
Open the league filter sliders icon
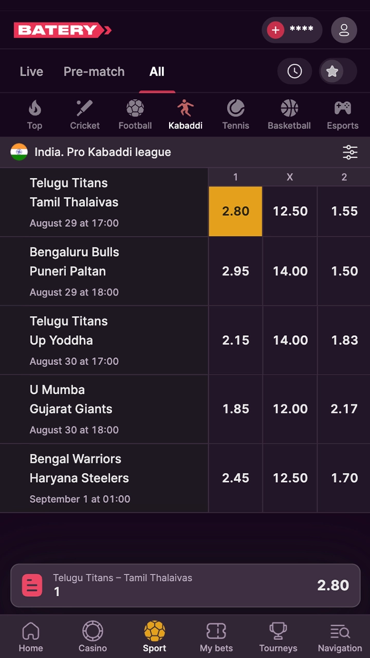click(x=350, y=152)
